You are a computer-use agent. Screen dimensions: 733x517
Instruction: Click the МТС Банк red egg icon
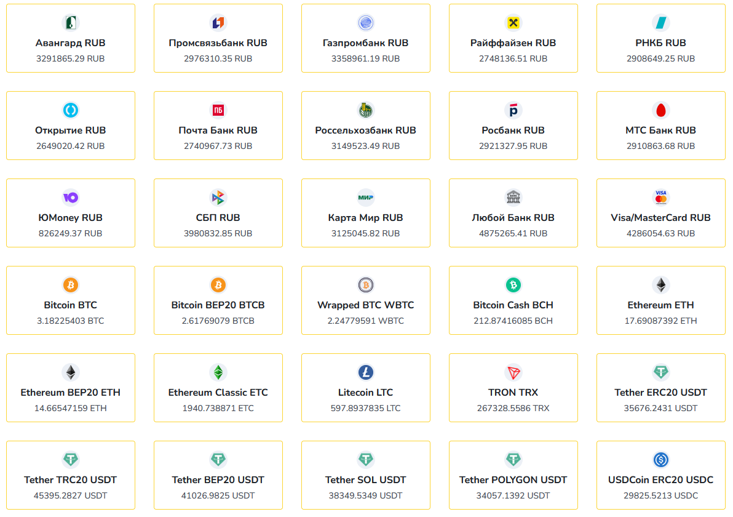(x=660, y=110)
